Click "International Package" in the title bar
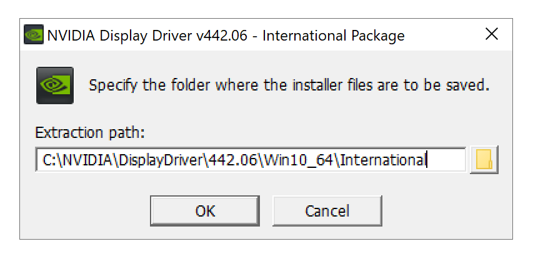The width and height of the screenshot is (533, 259). (333, 36)
